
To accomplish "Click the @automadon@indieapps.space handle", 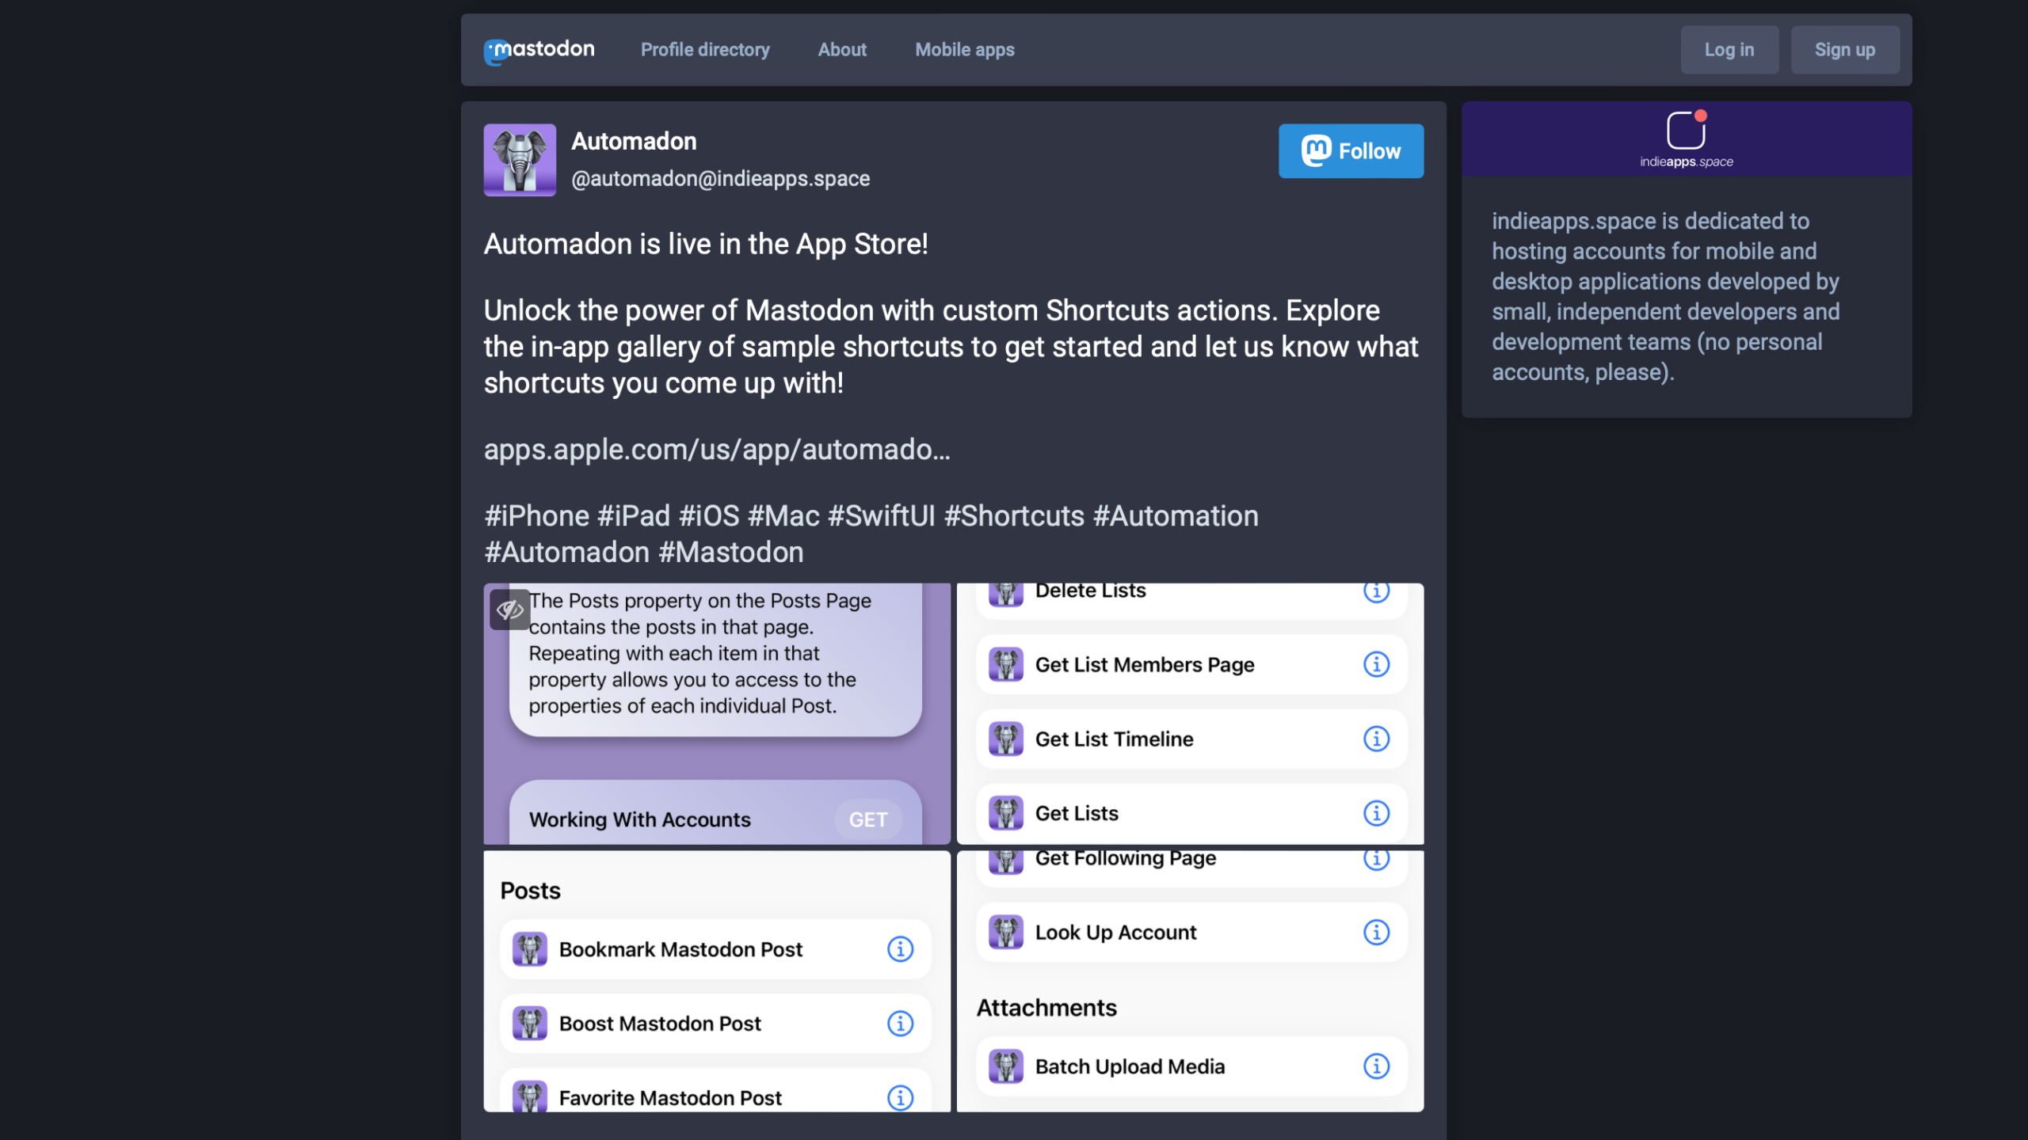I will coord(720,179).
